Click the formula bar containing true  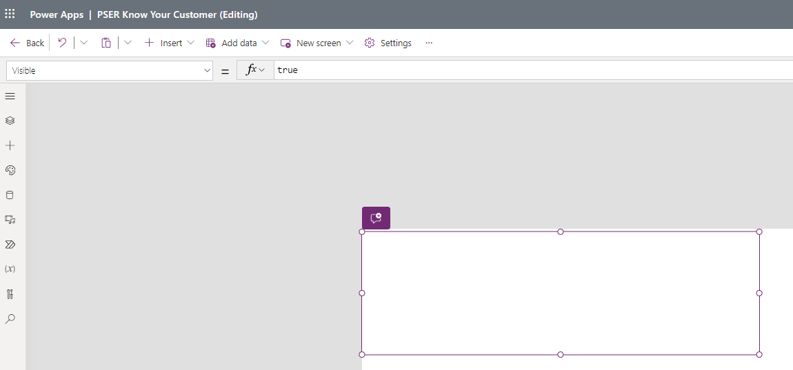coord(531,70)
